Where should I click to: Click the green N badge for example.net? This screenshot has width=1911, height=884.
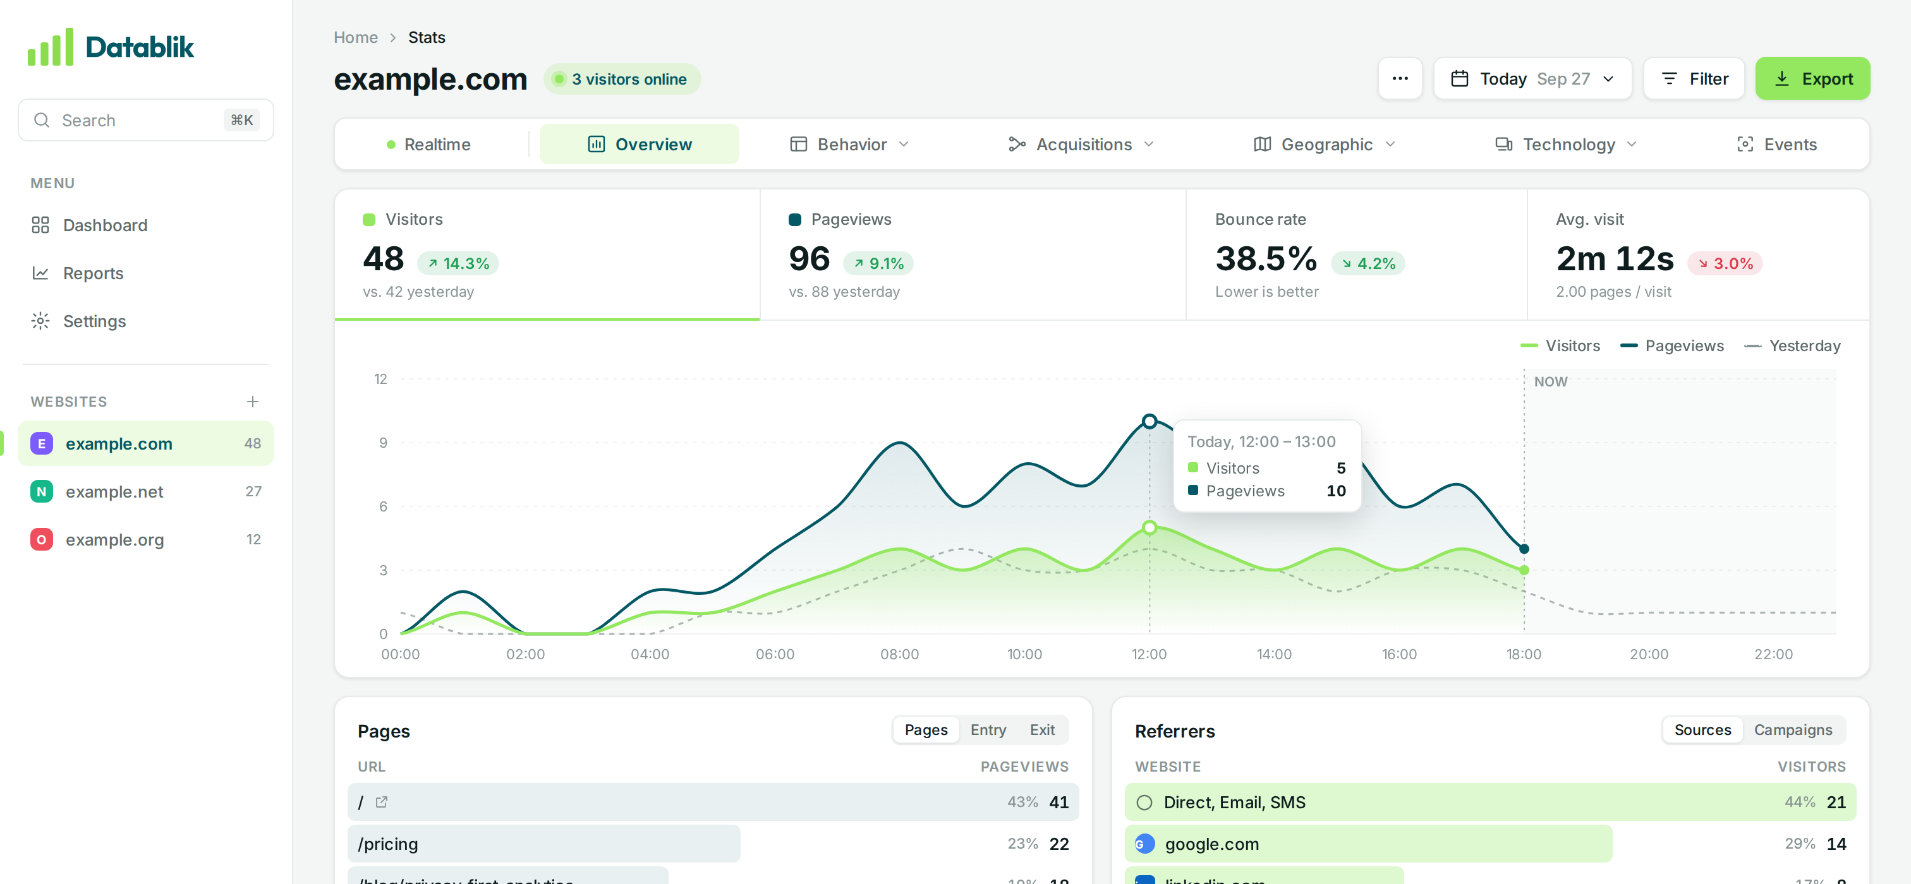click(42, 491)
